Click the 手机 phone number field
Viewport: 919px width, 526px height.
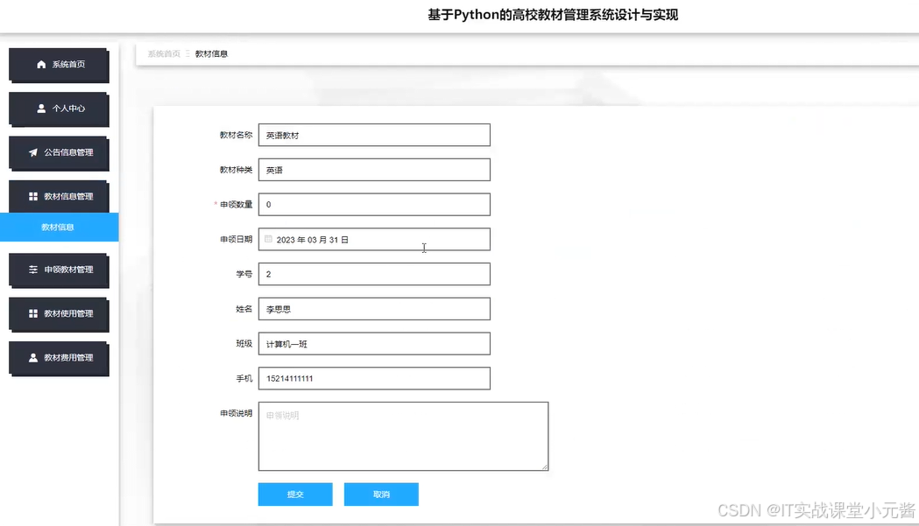[374, 378]
